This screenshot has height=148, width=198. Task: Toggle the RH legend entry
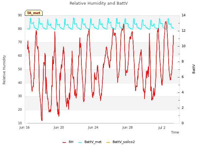click(x=68, y=142)
